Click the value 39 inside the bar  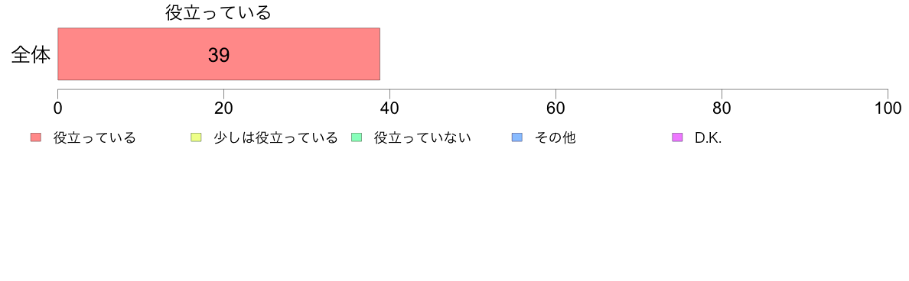tap(219, 55)
